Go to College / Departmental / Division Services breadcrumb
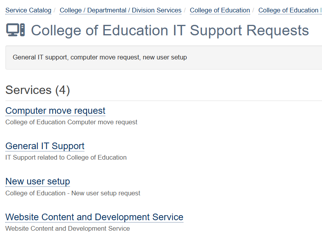Screen dimensions: 322x240 (120, 10)
